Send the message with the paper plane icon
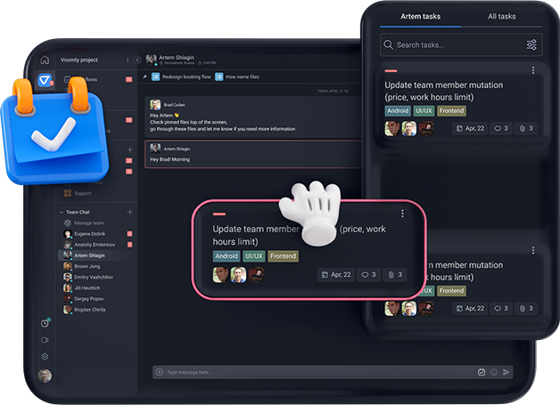Screen dimensions: 560x405 (x=506, y=372)
